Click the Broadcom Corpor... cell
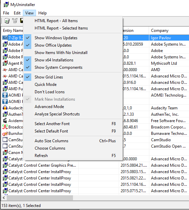Screen dimensions: 189x210 (169, 127)
